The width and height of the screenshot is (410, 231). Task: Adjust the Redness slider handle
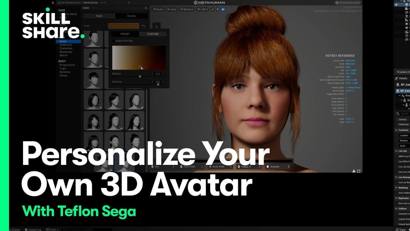(x=158, y=84)
